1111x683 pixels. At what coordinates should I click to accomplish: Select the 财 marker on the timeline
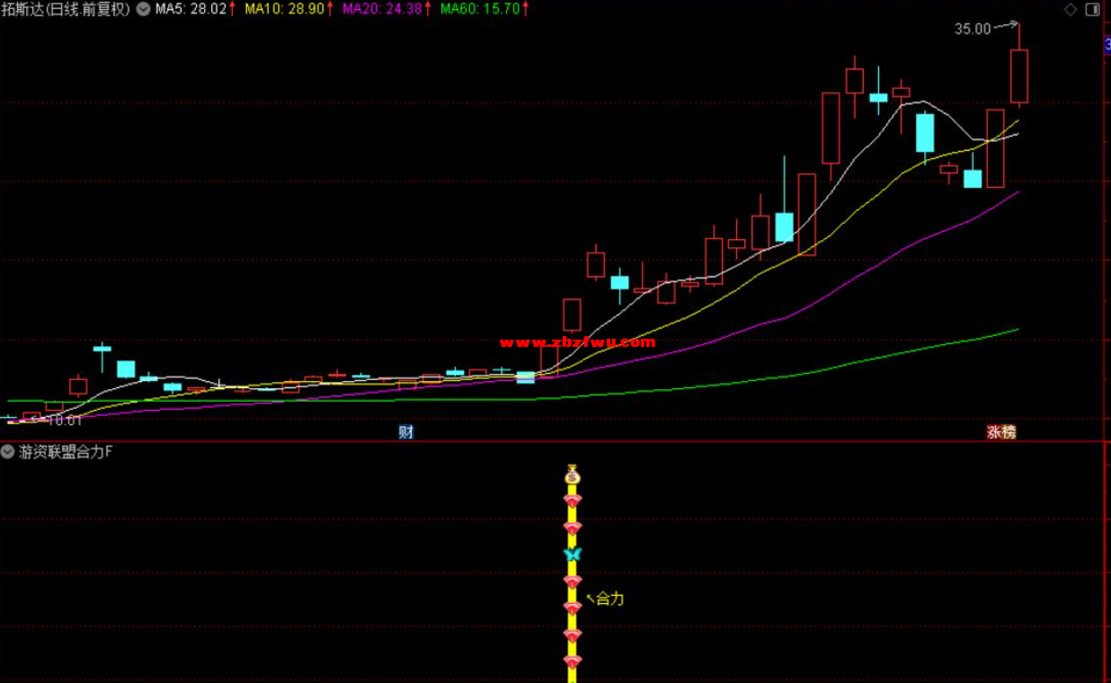point(406,432)
